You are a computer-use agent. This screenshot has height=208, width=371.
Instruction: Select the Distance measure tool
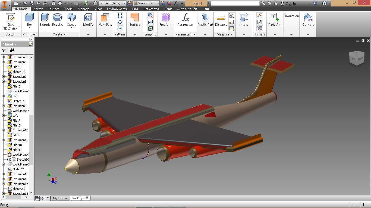tap(221, 20)
